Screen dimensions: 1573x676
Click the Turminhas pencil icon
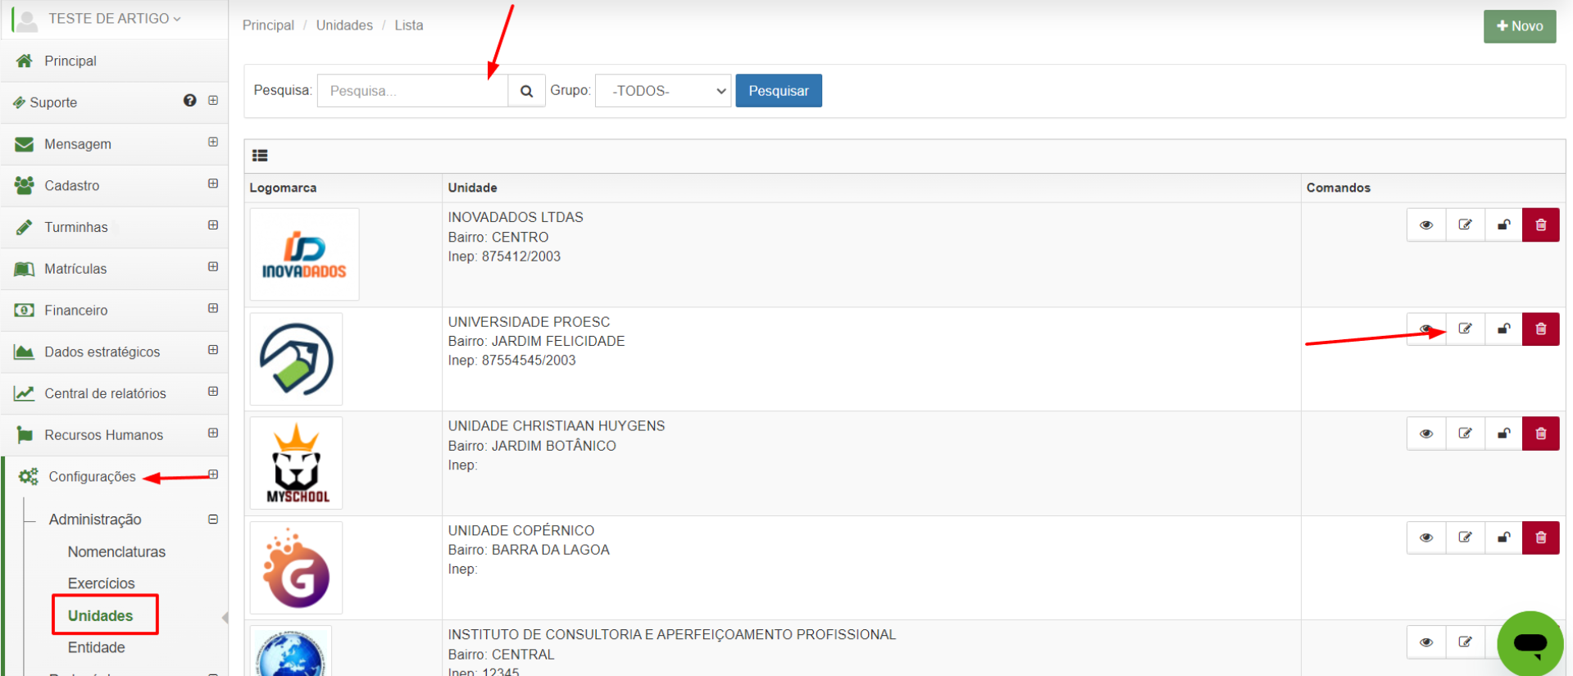pyautogui.click(x=25, y=227)
